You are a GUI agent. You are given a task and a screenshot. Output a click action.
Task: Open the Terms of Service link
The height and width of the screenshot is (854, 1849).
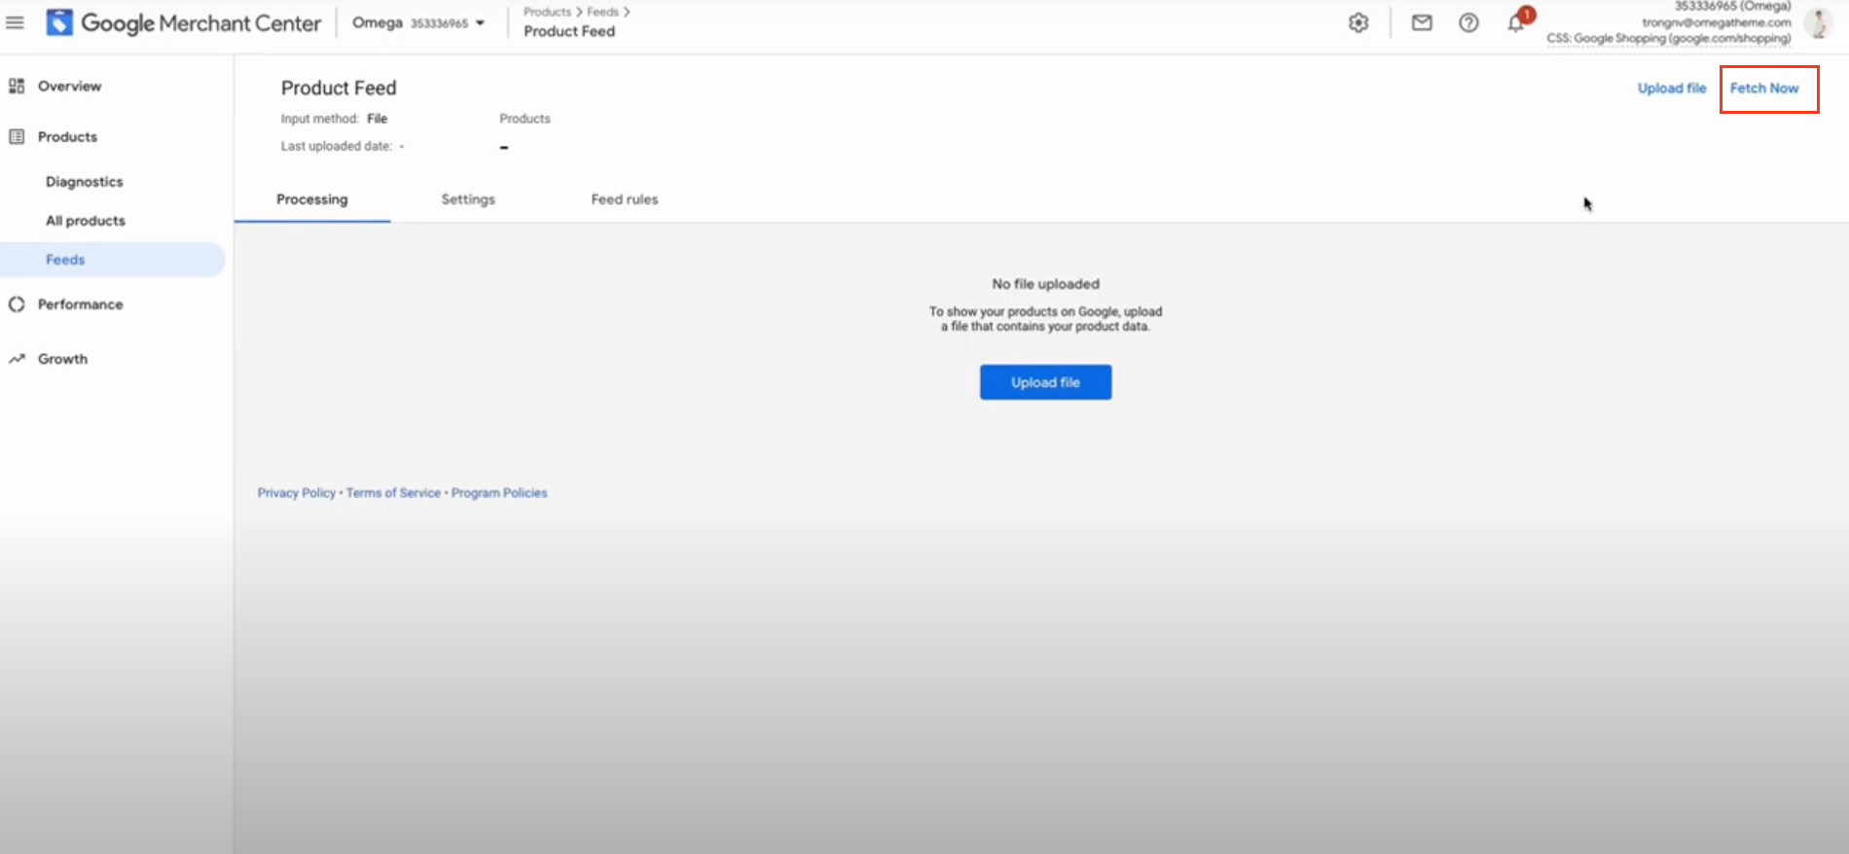coord(393,493)
